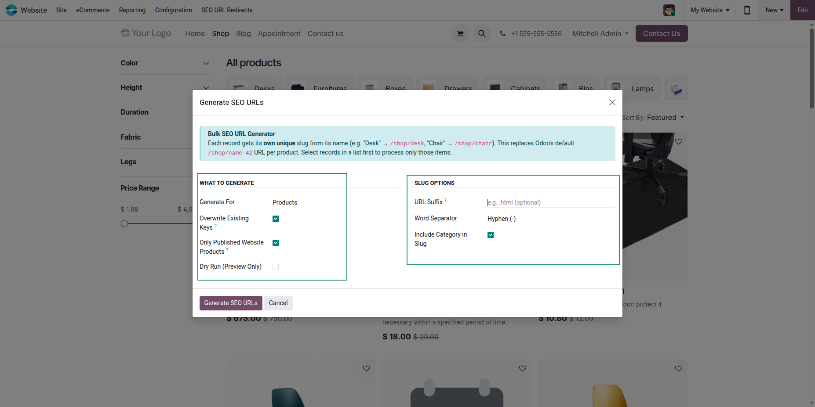Click the phone handset icon near number
Screen dimensions: 815x407
(x=502, y=33)
